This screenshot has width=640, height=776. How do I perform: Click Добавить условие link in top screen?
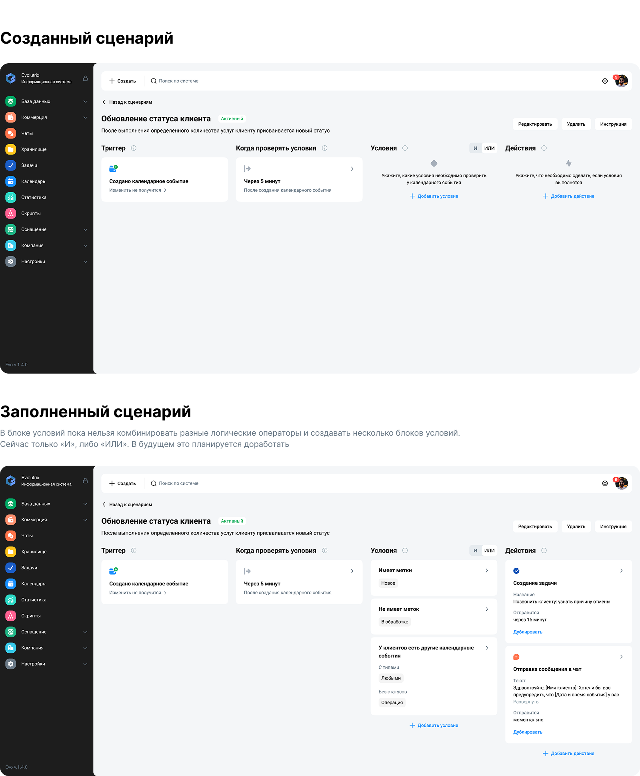(434, 196)
